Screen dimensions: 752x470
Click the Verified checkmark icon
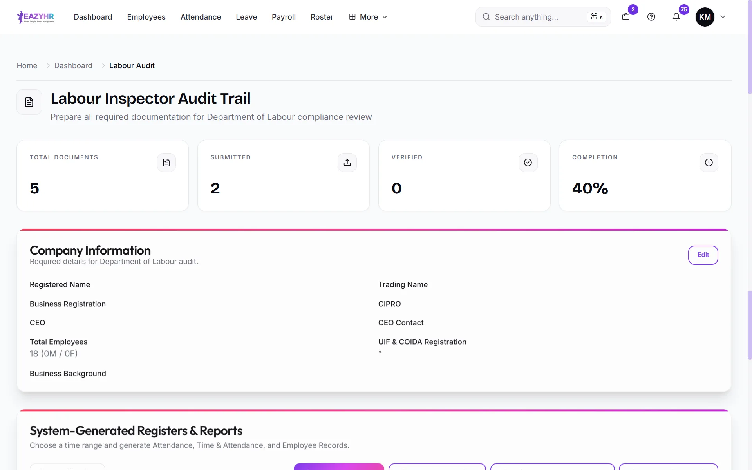click(x=528, y=163)
